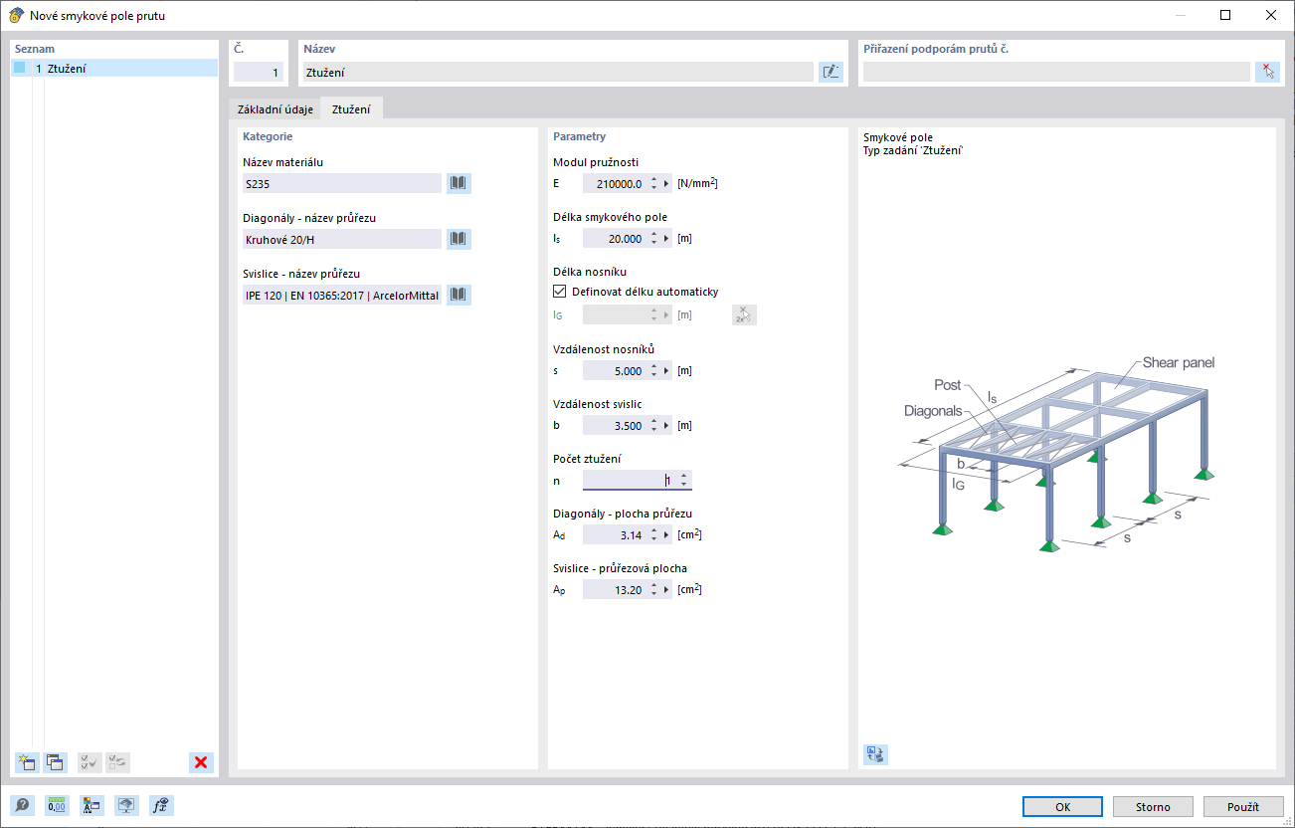Viewport: 1295px width, 828px height.
Task: Click the b value field 3.500
Action: coord(615,426)
